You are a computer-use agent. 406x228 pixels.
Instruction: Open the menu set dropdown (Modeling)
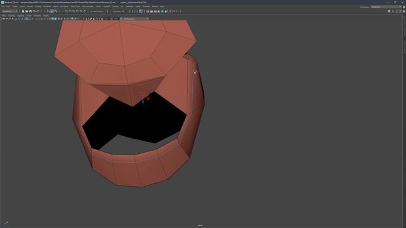[10, 11]
